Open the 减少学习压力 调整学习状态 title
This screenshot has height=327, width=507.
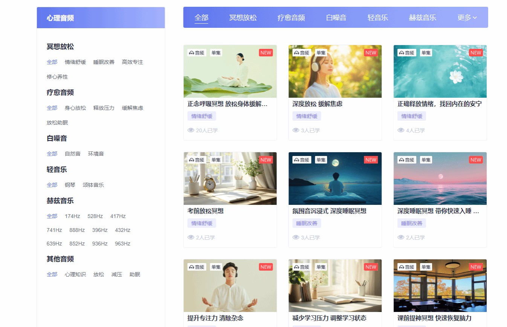point(329,318)
